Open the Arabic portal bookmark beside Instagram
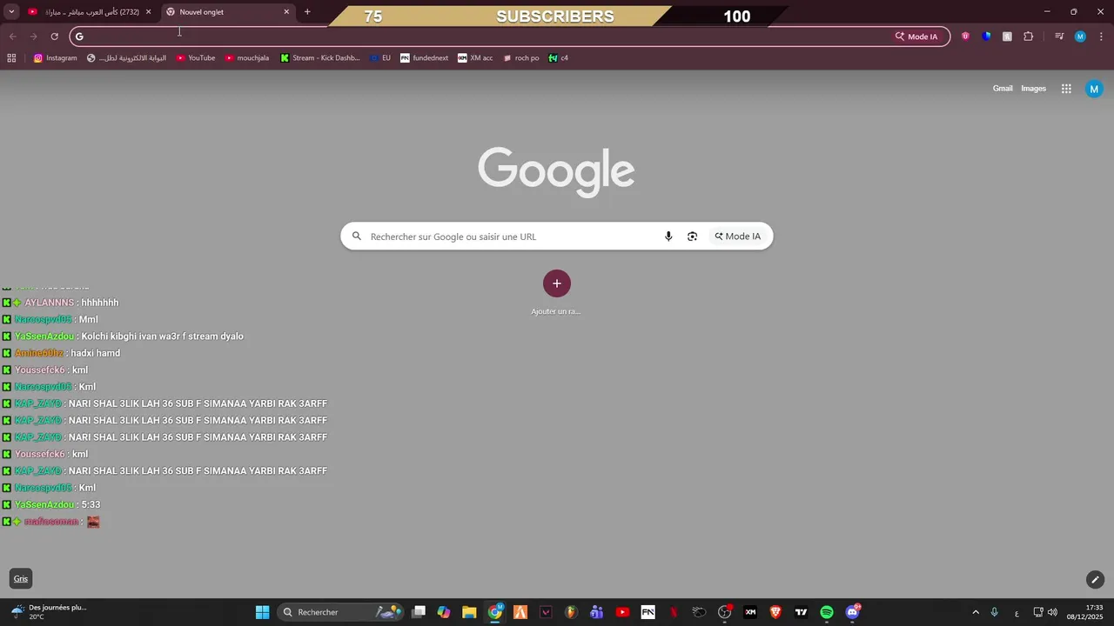The width and height of the screenshot is (1114, 626). [x=127, y=58]
